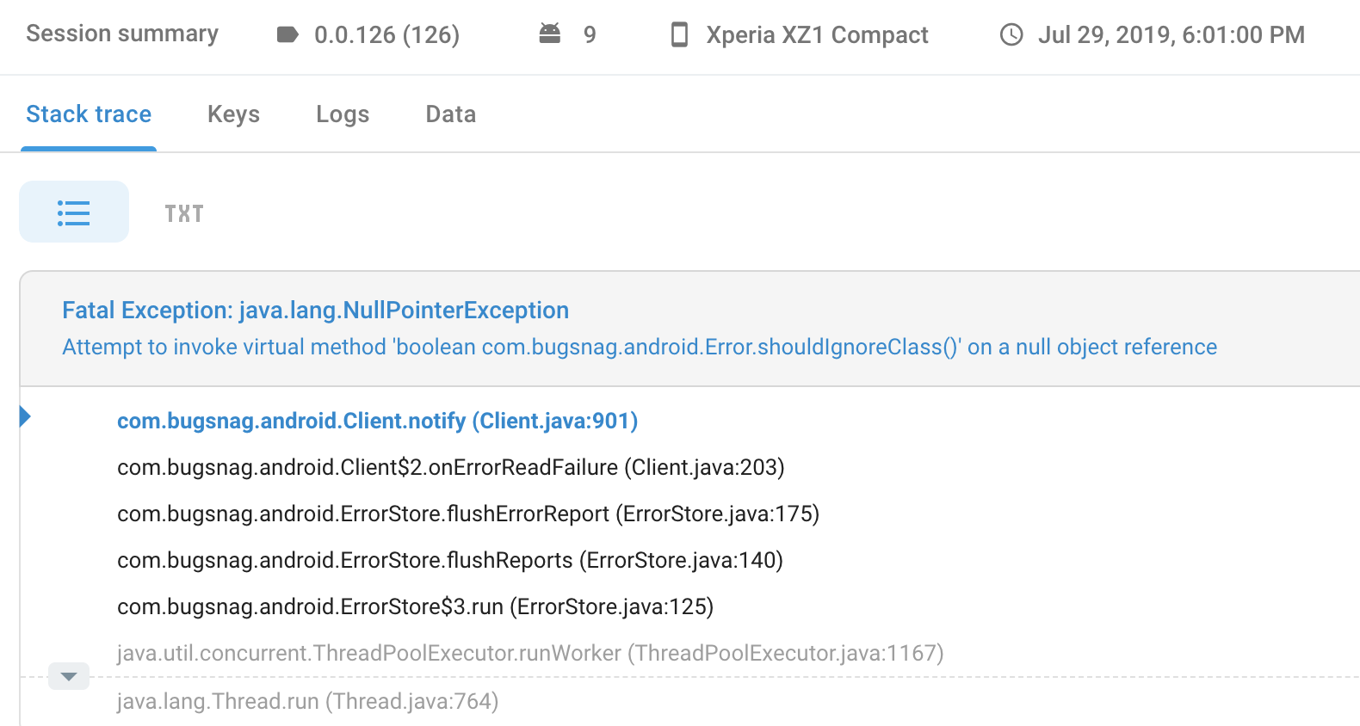Image resolution: width=1360 pixels, height=726 pixels.
Task: Open the Logs tab
Action: 342,114
